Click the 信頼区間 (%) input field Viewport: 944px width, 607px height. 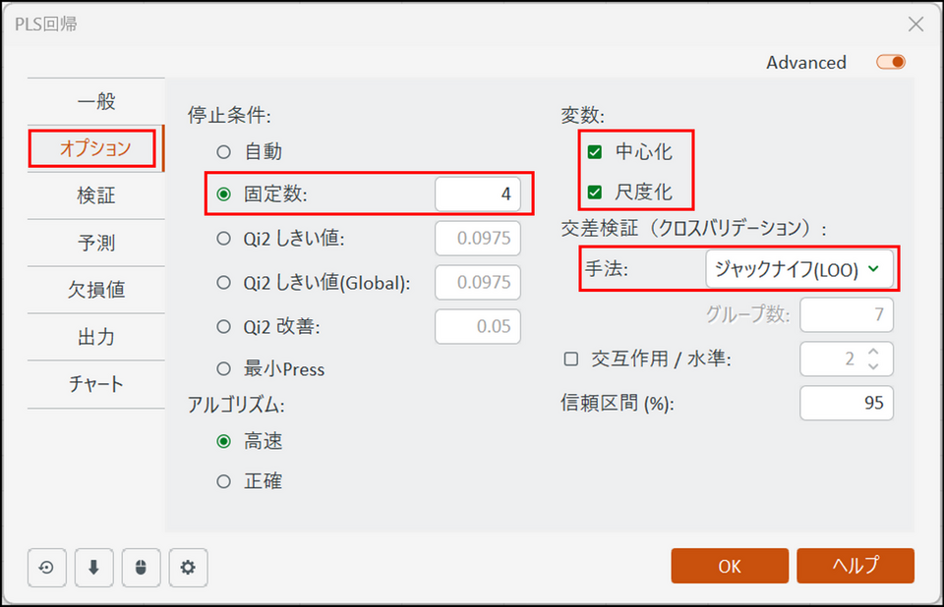pyautogui.click(x=846, y=403)
